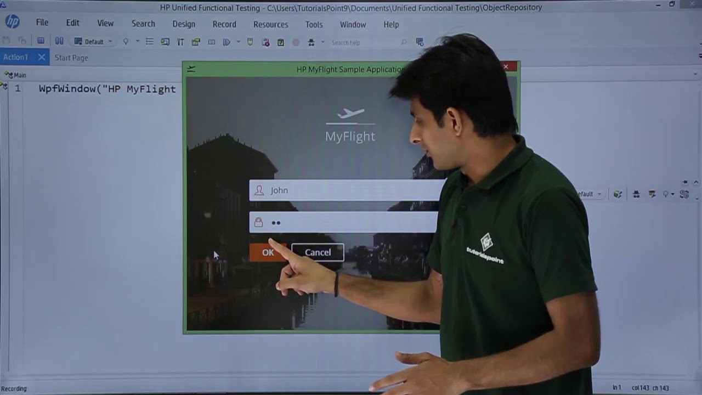
Task: Open the Tools menu
Action: pyautogui.click(x=314, y=24)
